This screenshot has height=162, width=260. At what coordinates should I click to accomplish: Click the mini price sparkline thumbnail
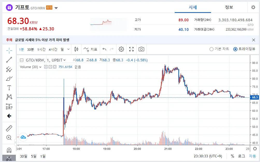click(x=108, y=25)
